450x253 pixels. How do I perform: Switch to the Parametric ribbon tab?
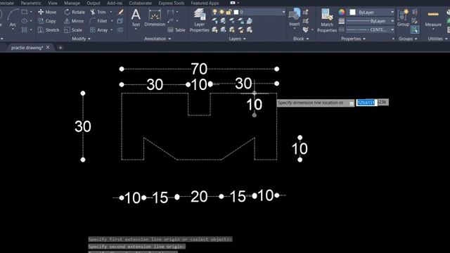tap(31, 3)
